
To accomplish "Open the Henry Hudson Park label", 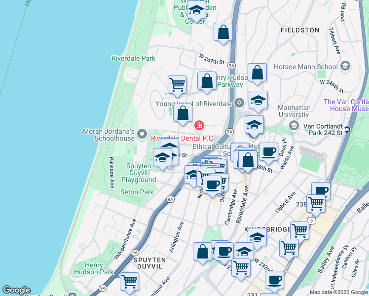I will pos(94,268).
